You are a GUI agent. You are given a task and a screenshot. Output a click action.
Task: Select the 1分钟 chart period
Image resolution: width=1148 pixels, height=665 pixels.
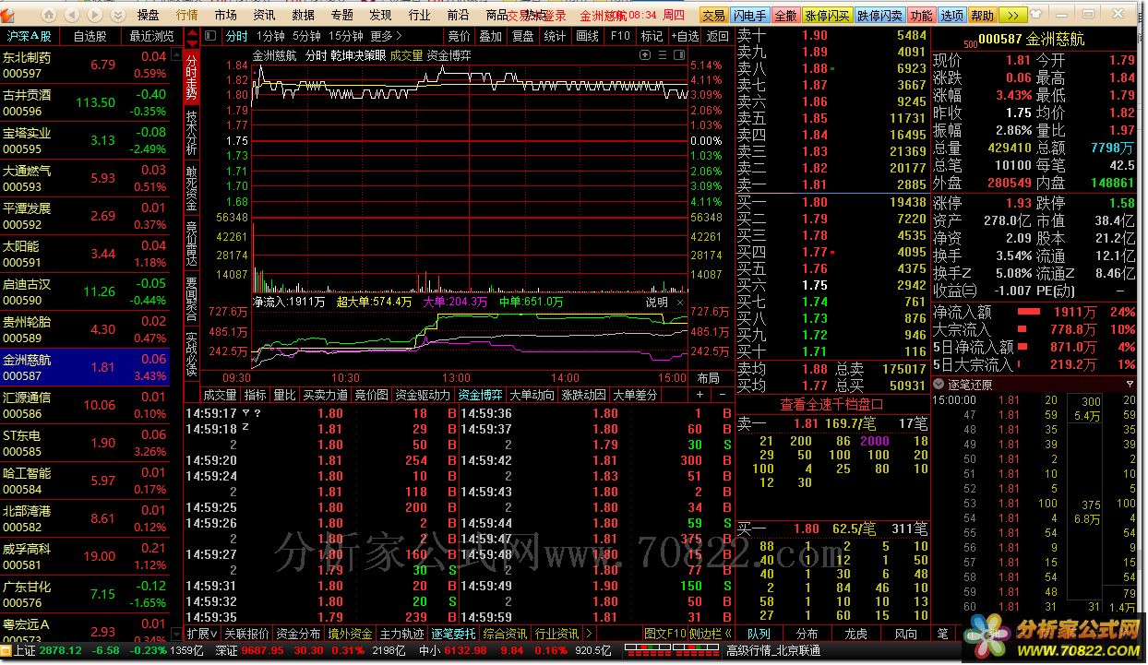[270, 36]
